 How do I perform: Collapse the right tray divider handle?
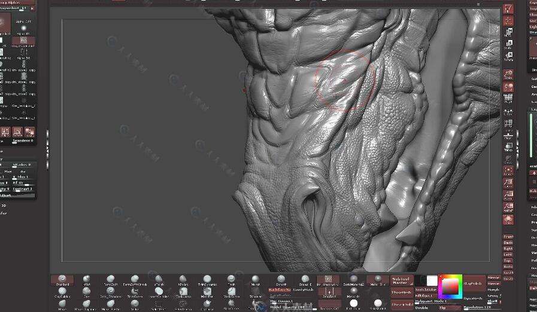click(x=517, y=149)
